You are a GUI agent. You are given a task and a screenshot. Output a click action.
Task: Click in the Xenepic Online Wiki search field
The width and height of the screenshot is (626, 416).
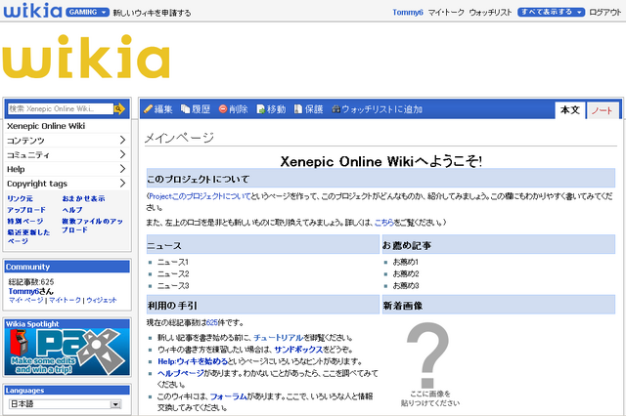point(61,108)
